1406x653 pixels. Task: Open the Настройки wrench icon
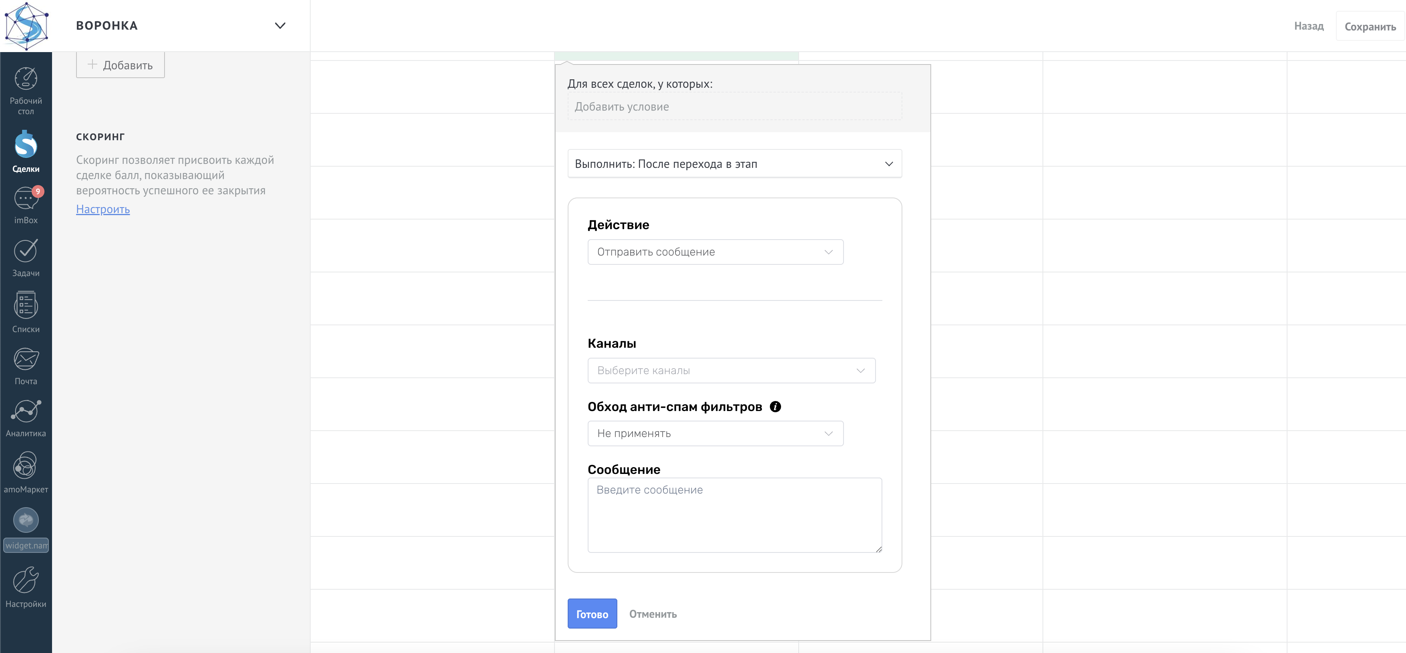pyautogui.click(x=26, y=580)
